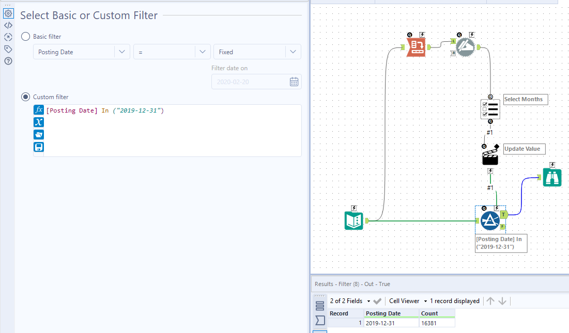Click the Action tool above the Update Value label
569x333 pixels.
(x=489, y=155)
